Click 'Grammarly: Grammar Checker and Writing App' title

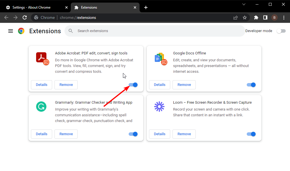[x=94, y=103]
